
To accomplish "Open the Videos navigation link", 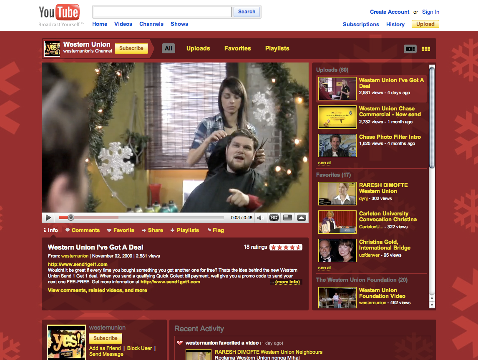I will click(123, 24).
